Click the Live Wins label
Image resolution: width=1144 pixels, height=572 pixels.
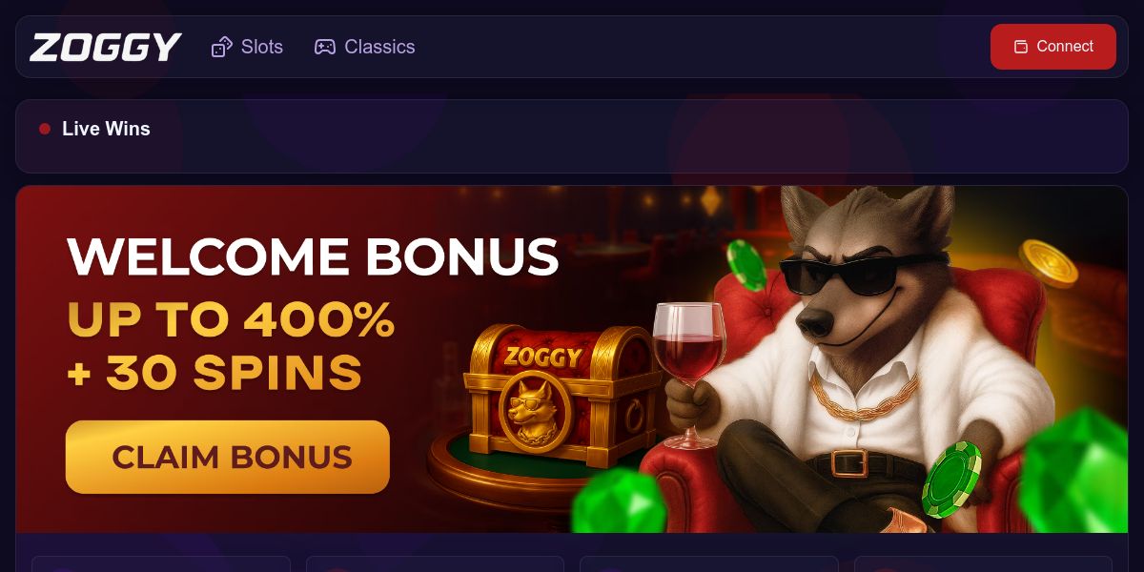106,129
